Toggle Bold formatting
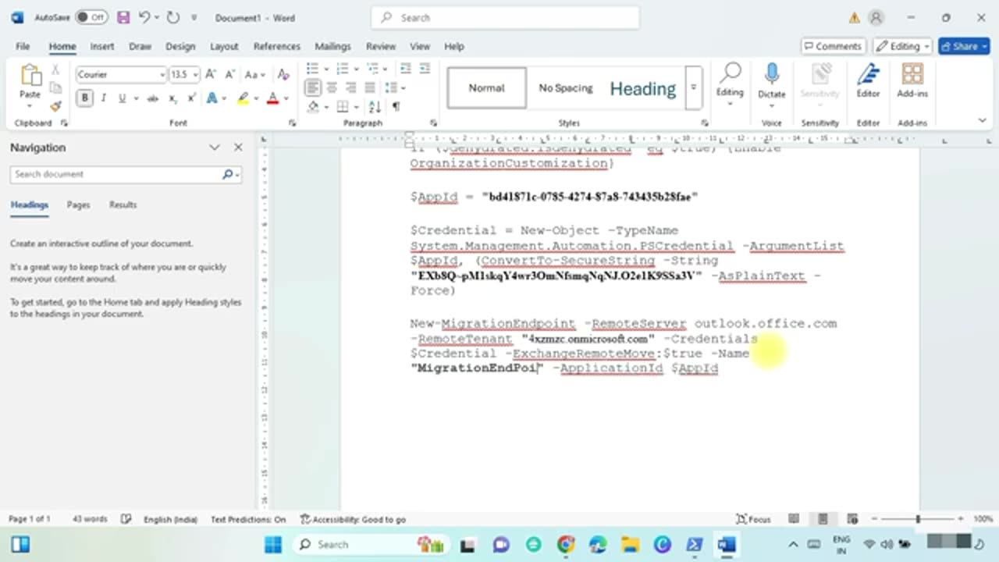Screen dimensions: 999x562 84,98
